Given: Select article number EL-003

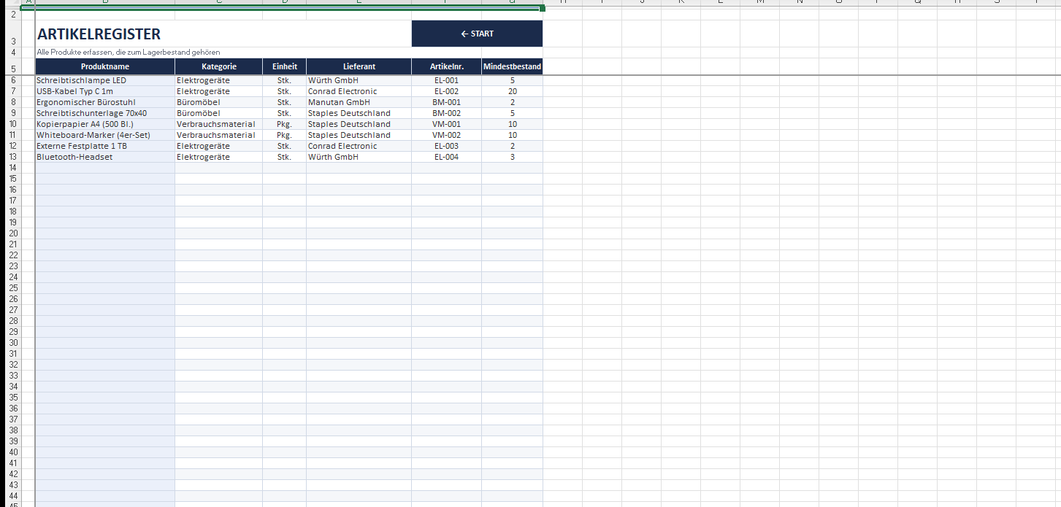Looking at the screenshot, I should [446, 146].
